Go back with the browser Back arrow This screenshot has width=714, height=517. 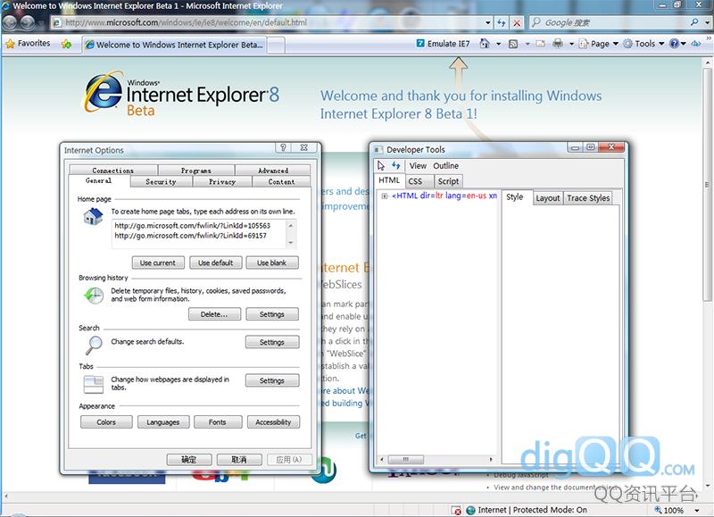click(x=10, y=22)
